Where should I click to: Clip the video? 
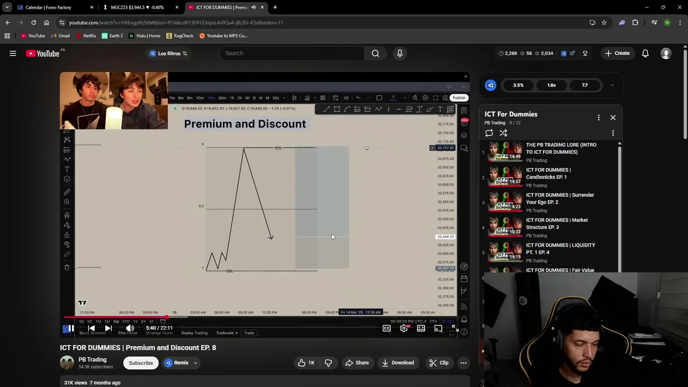tap(439, 363)
